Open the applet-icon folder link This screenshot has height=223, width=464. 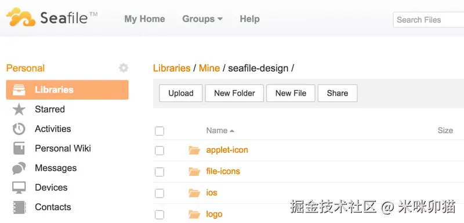(x=227, y=150)
